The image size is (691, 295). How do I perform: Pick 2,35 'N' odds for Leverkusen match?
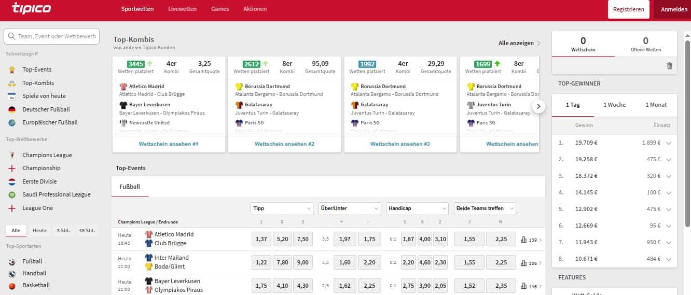pyautogui.click(x=501, y=286)
